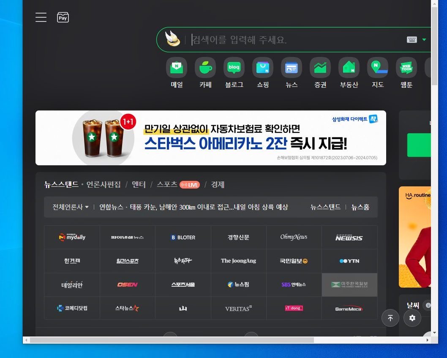
Task: Open the settings gear button
Action: (x=412, y=318)
